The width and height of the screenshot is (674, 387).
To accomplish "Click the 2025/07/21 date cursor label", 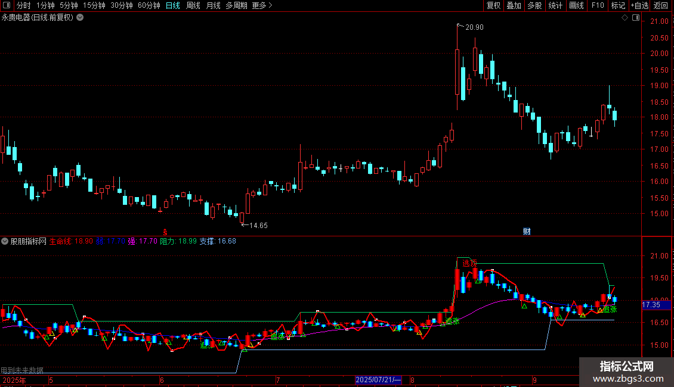I will (378, 380).
